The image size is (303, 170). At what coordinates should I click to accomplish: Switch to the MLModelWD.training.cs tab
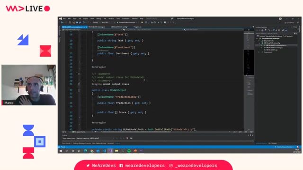tap(97, 27)
